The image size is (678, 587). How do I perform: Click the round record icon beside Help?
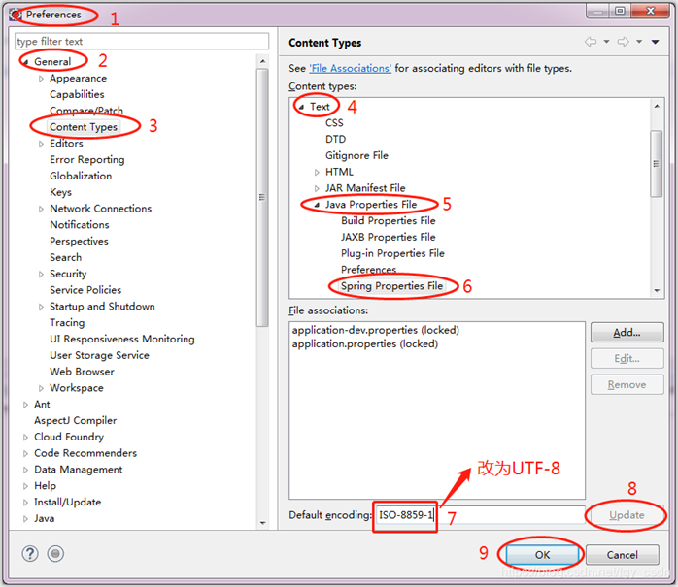tap(55, 553)
